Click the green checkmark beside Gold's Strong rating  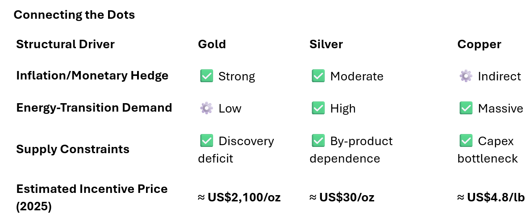point(206,76)
